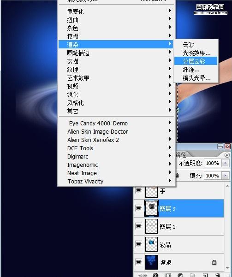Hide the 背景 layer via eye icon

click(139, 262)
